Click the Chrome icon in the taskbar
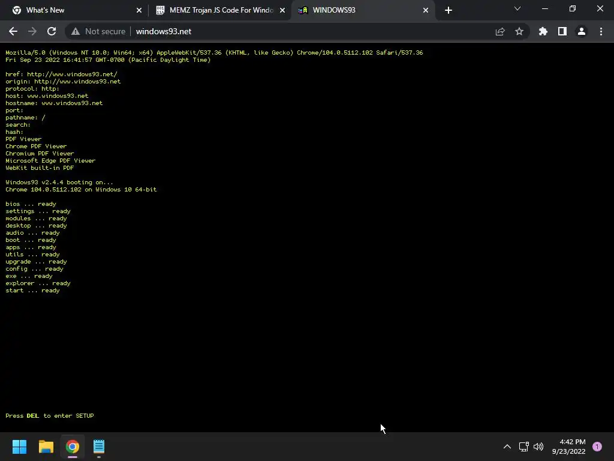Viewport: 614px width, 461px height. [73, 447]
